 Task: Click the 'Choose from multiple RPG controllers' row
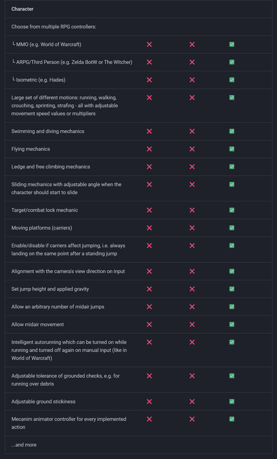click(139, 26)
